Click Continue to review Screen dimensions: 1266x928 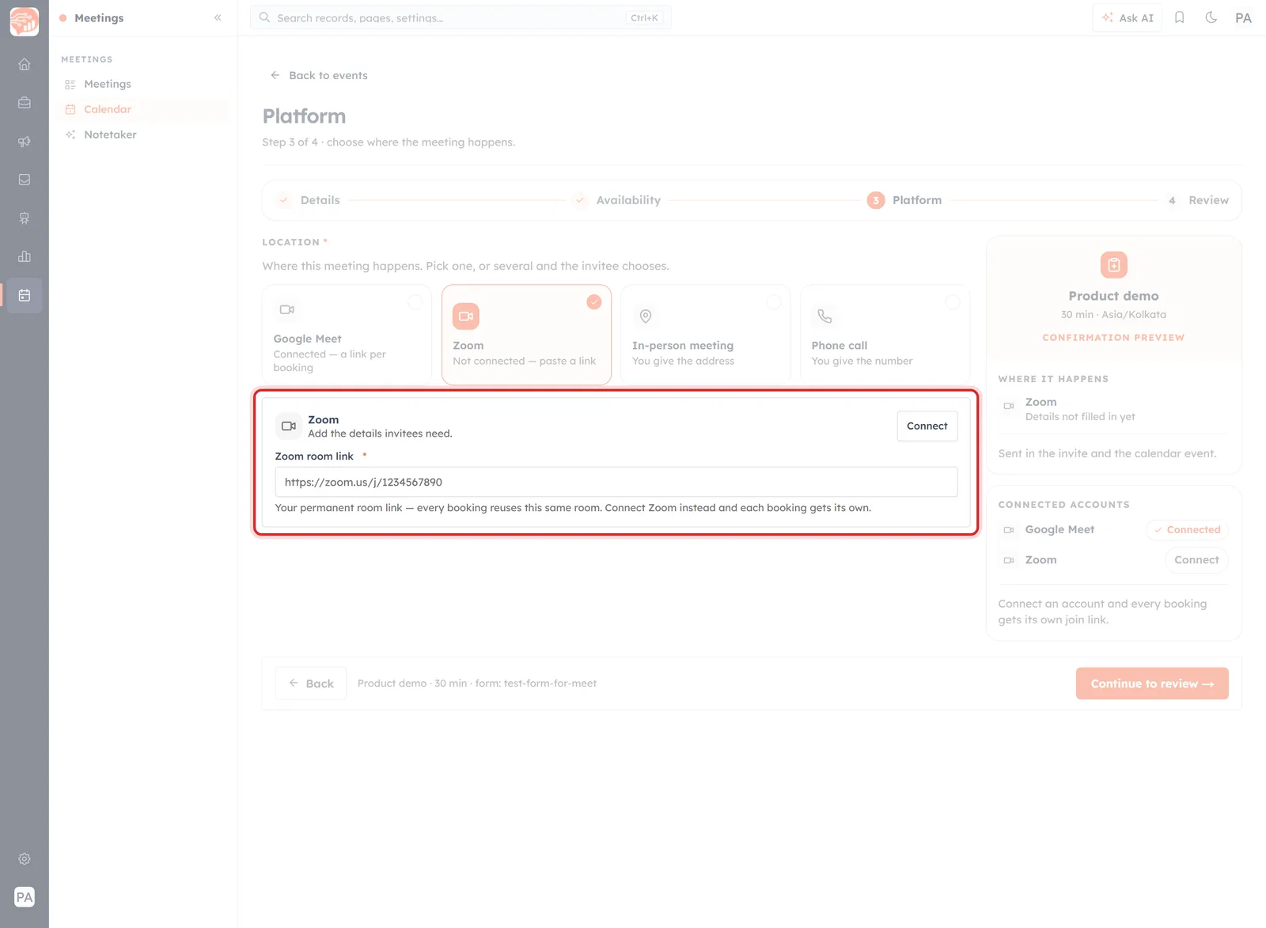click(x=1152, y=684)
